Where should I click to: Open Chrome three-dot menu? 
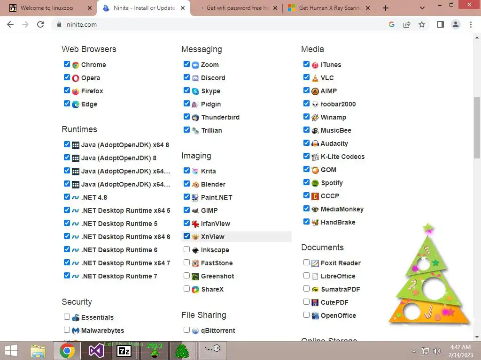[x=471, y=24]
